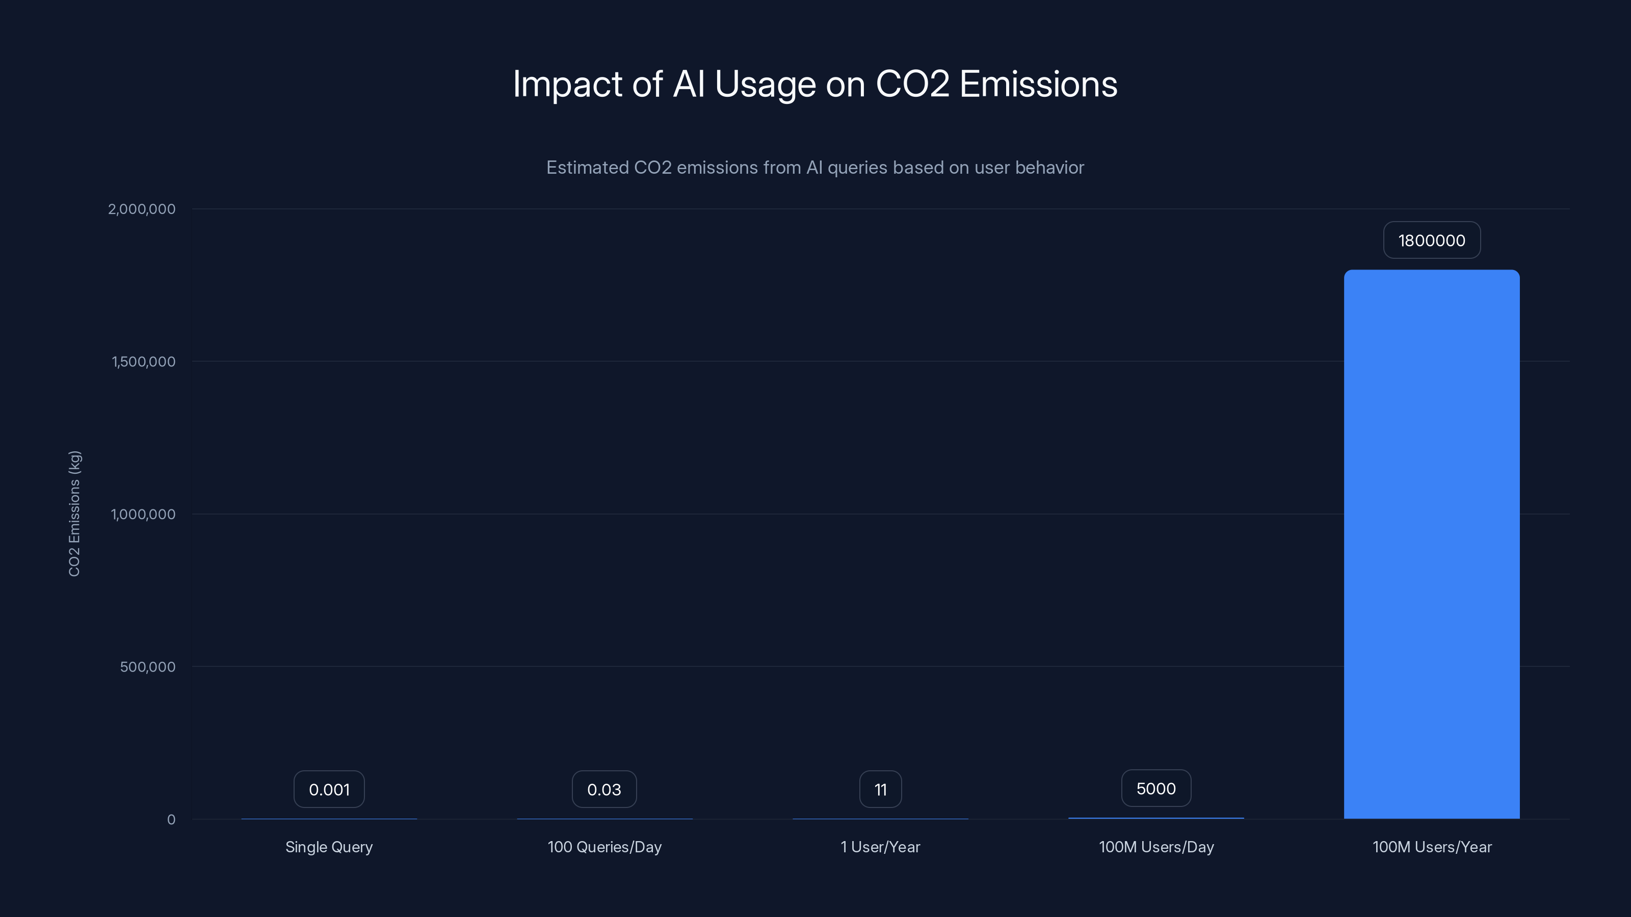Click the 1 User/Year axis label
Viewport: 1631px width, 917px height.
[880, 847]
